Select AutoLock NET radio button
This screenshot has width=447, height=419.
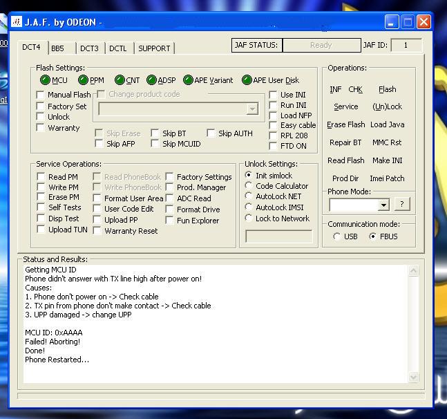249,196
